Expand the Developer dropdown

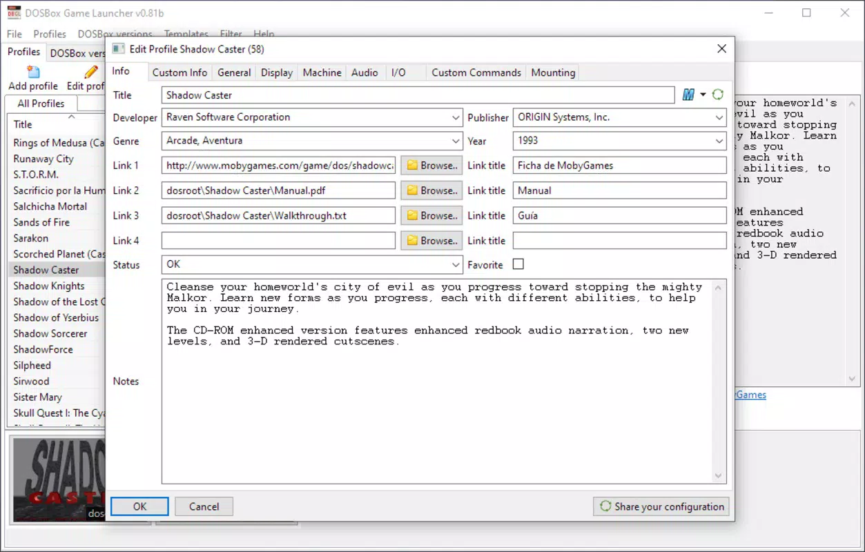coord(456,118)
